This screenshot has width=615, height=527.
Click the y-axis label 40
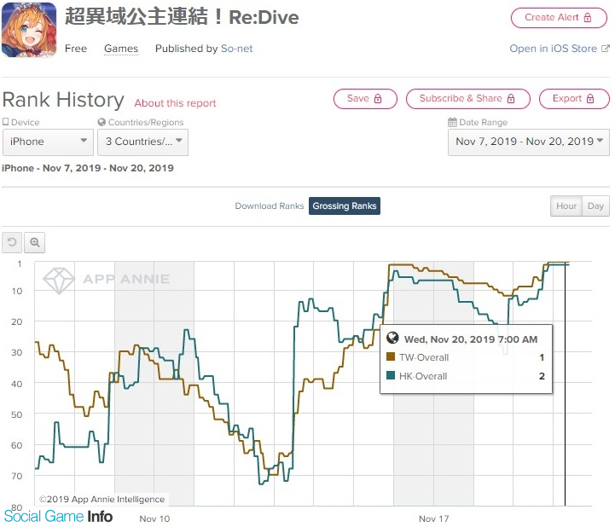tap(17, 384)
